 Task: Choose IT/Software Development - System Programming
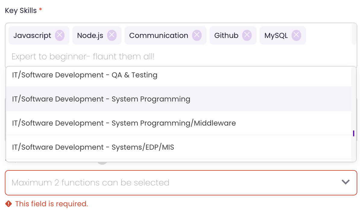click(101, 99)
